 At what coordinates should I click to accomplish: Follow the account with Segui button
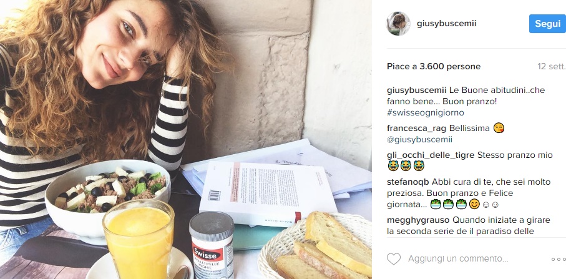tap(547, 24)
